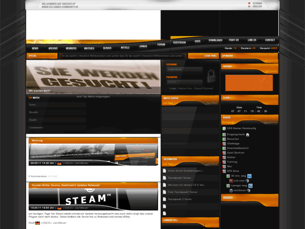Open the JOINUS menu item
The width and height of the screenshot is (305, 229).
(x=143, y=46)
